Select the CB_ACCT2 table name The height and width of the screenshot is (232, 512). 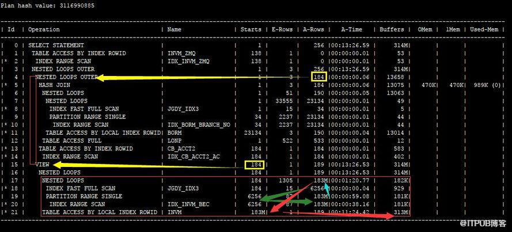(181, 149)
